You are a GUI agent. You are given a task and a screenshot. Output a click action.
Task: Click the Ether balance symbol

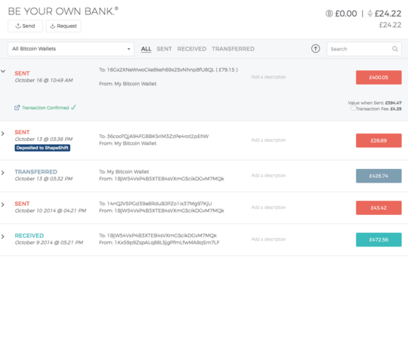click(x=369, y=14)
